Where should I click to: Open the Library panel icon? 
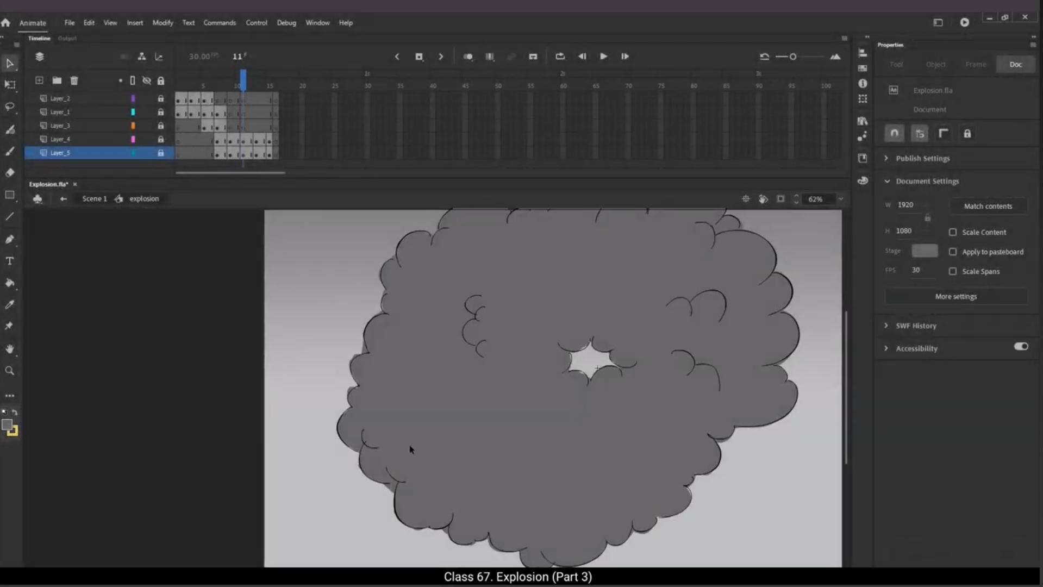coord(863,121)
